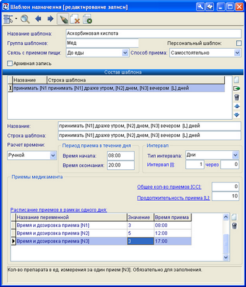
Task: Toggle the Персональный шаблон checkbox
Action: tap(239, 43)
